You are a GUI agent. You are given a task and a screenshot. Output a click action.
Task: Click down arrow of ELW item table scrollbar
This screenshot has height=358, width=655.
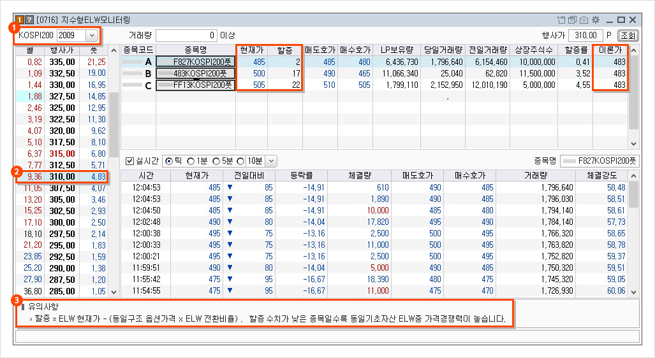click(634, 143)
